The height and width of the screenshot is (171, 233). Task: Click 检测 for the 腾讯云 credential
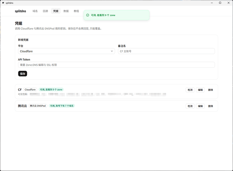coord(190,106)
